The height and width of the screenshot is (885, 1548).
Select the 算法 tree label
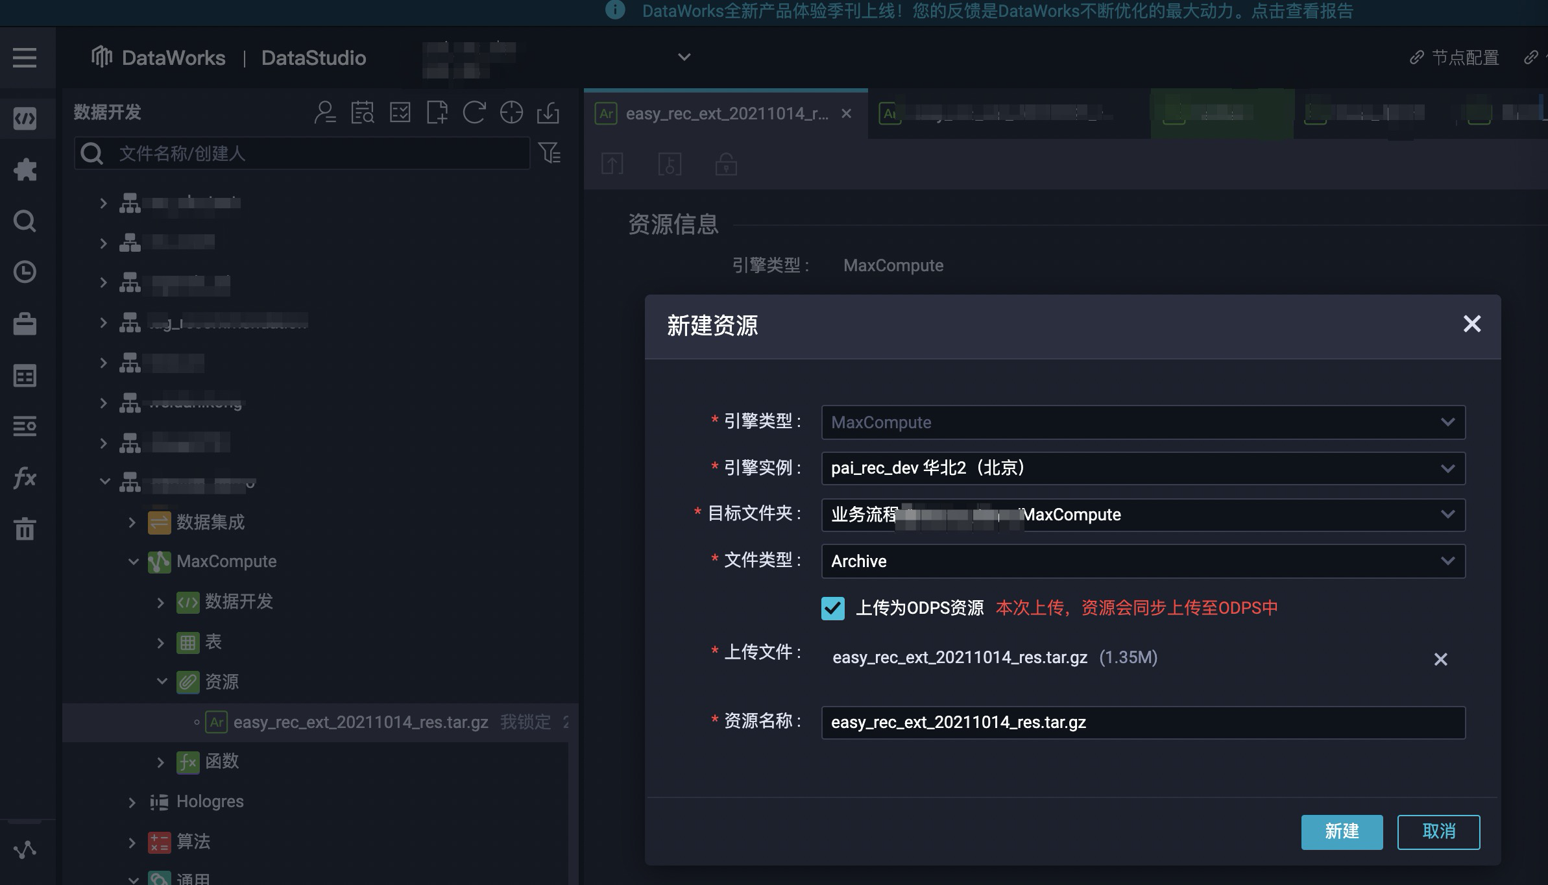193,842
